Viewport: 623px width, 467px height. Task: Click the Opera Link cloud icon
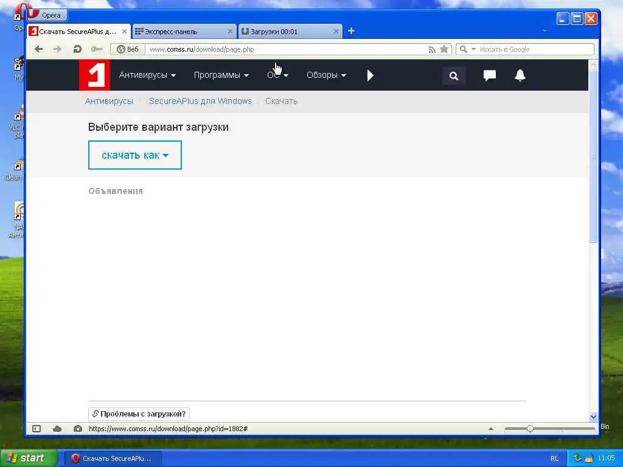[57, 429]
